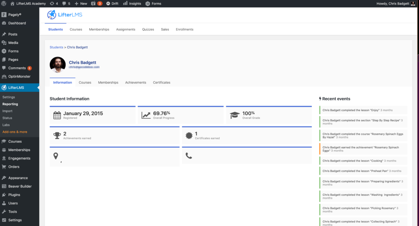The image size is (419, 226).
Task: Open the Insights bar chart icon
Action: click(125, 3)
